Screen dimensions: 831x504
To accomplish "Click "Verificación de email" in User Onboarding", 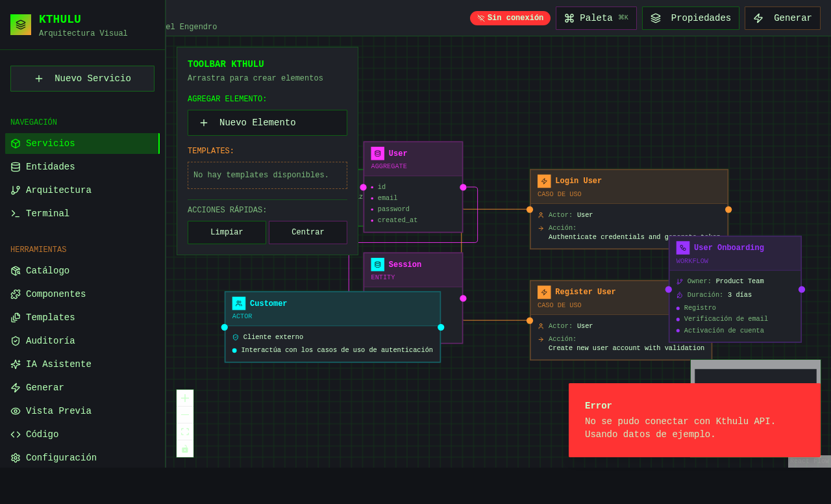I will (x=726, y=319).
